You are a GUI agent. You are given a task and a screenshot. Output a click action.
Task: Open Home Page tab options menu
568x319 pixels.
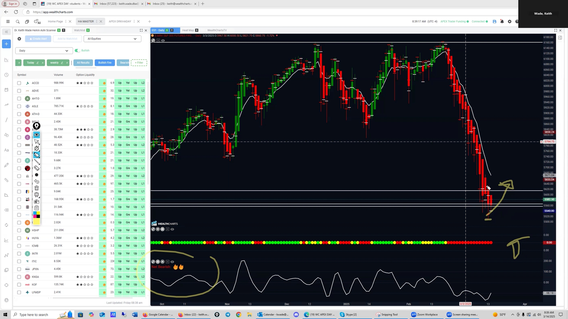[x=66, y=22]
